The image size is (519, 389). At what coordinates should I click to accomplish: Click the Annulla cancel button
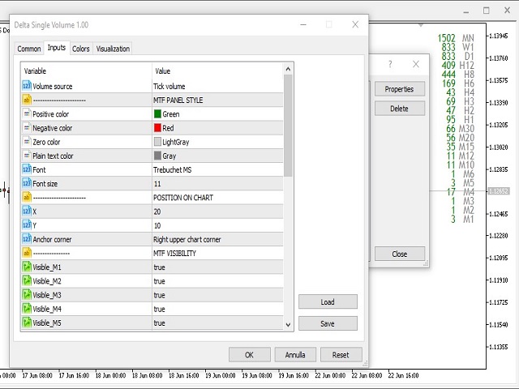[x=295, y=355]
